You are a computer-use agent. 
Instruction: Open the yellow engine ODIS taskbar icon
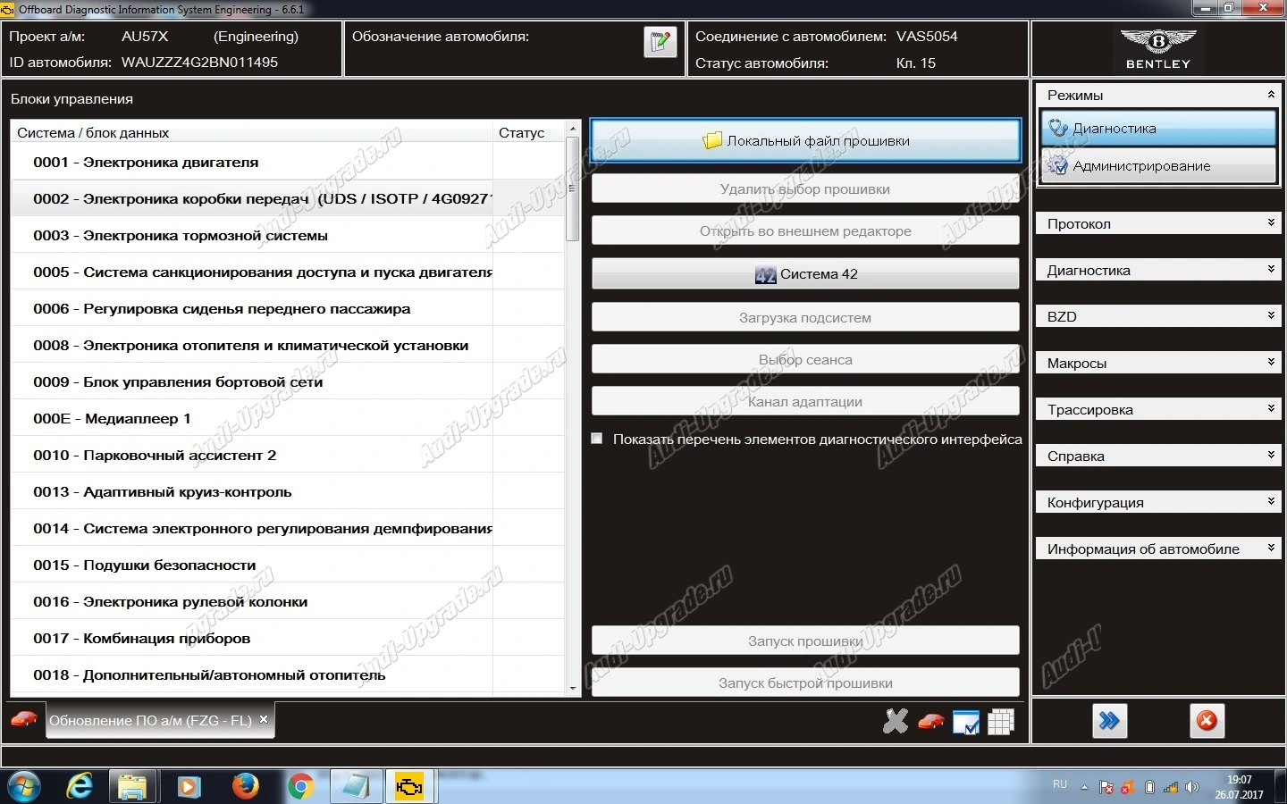pyautogui.click(x=409, y=787)
